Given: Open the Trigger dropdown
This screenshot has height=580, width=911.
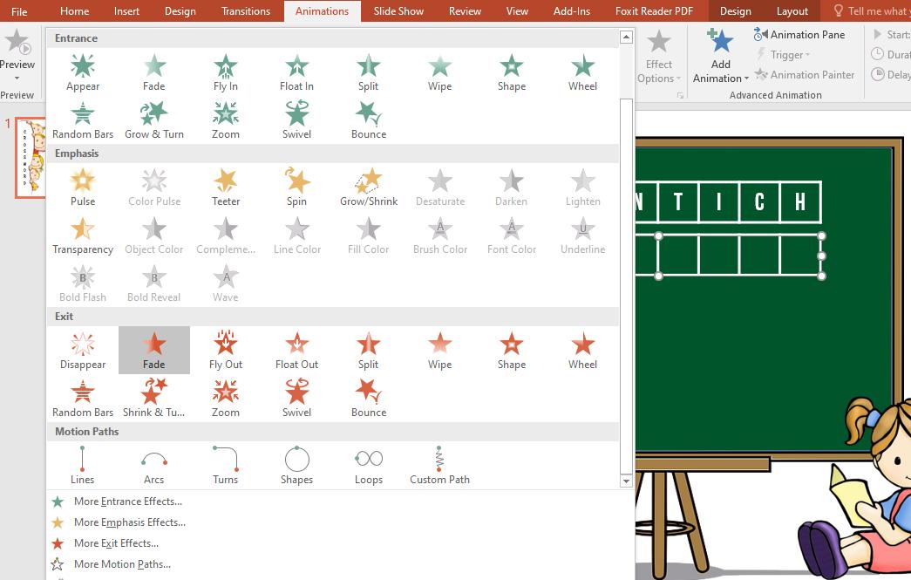Looking at the screenshot, I should tap(784, 54).
